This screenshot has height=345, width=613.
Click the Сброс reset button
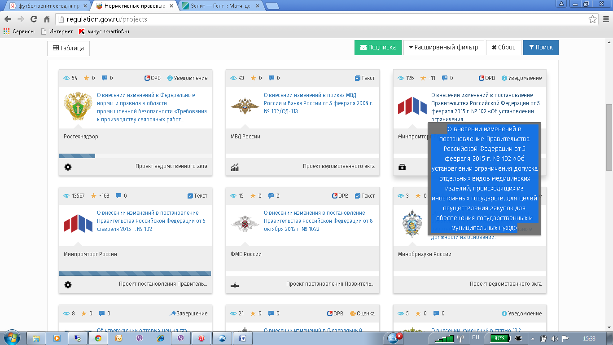click(504, 48)
